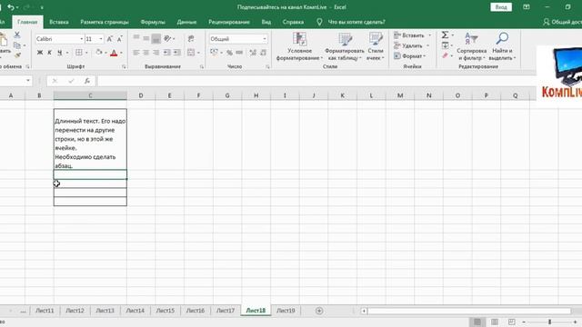The width and height of the screenshot is (582, 327).
Task: Open Стили ячеек dropdown
Action: [x=376, y=46]
